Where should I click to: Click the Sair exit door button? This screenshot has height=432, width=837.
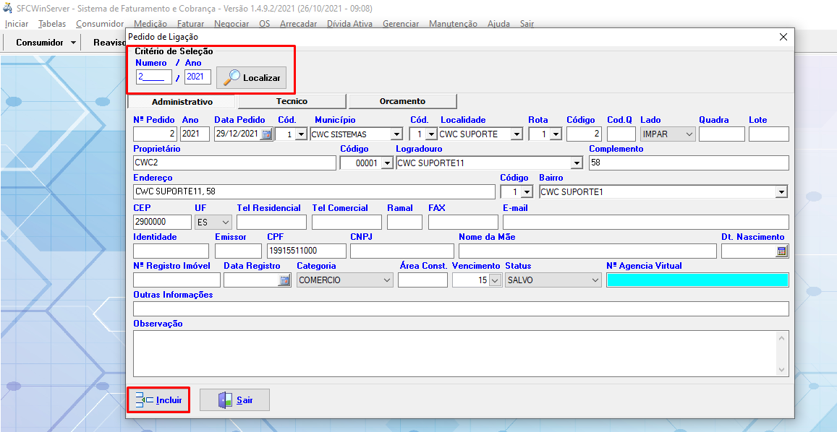[x=234, y=399]
